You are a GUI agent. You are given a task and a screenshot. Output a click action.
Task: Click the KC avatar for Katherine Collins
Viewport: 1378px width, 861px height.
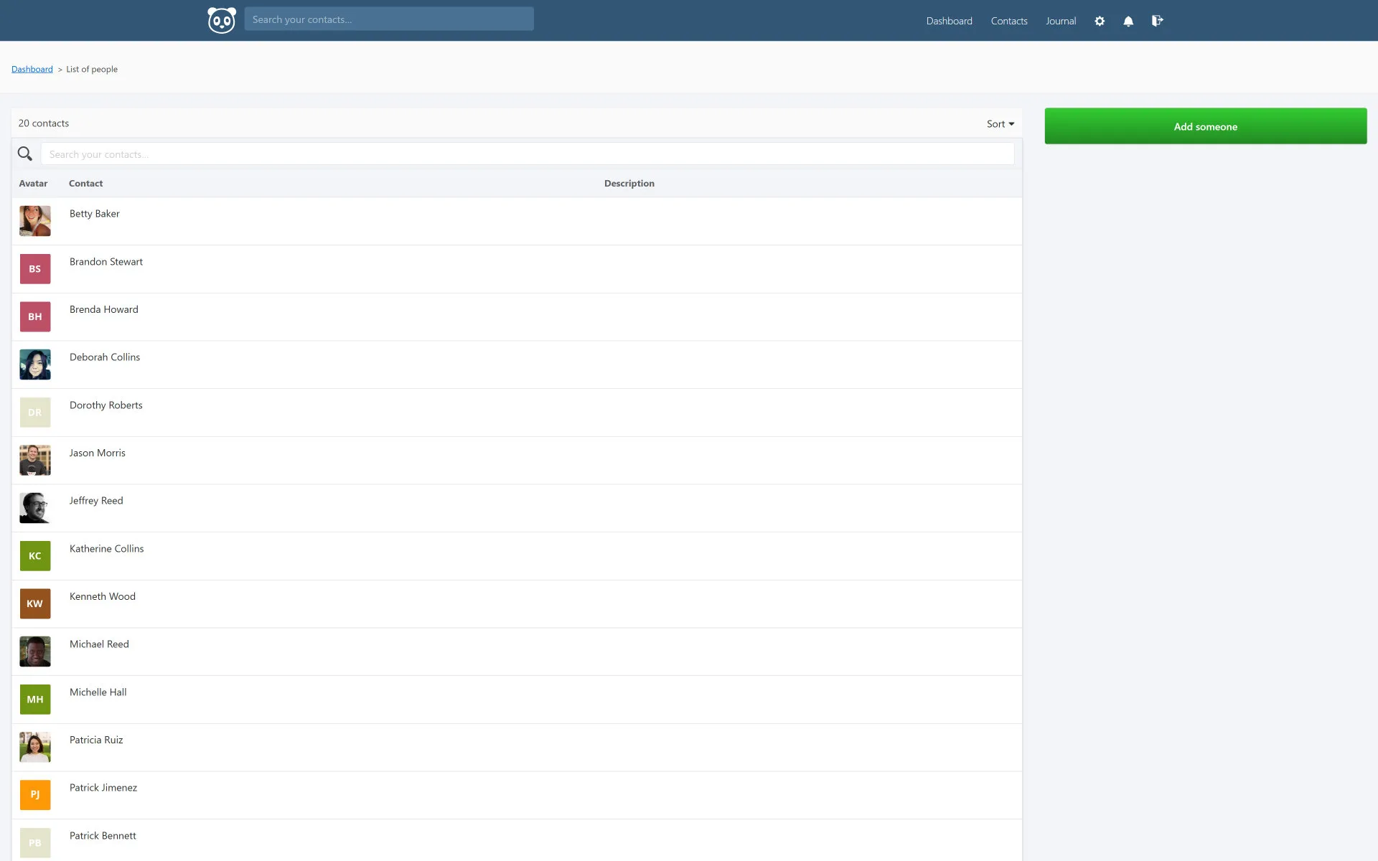point(35,556)
